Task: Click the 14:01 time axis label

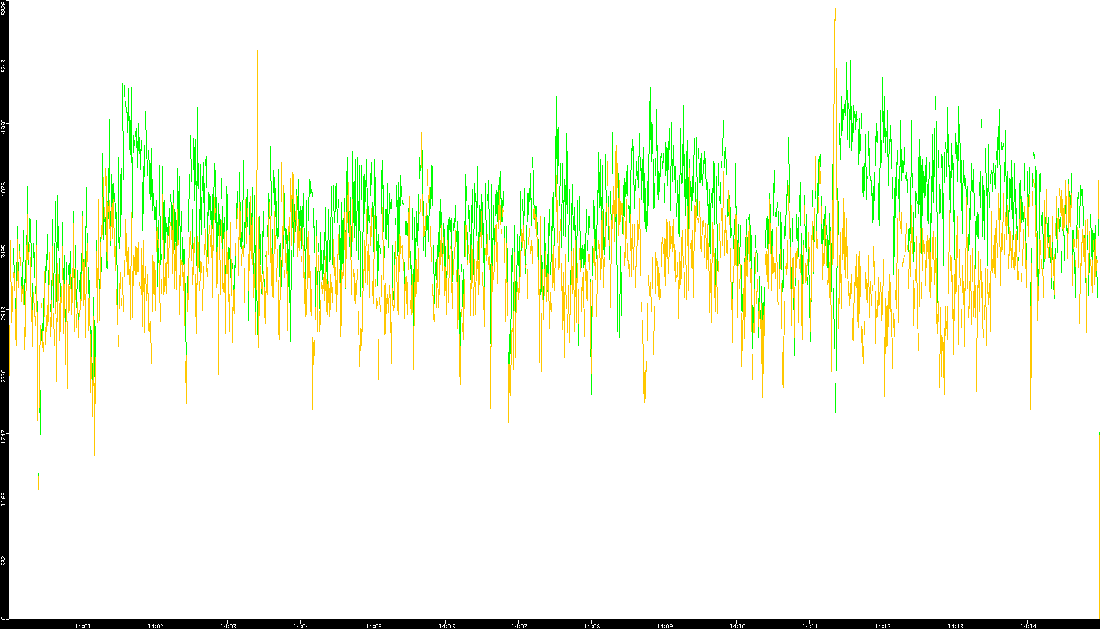Action: [x=82, y=626]
